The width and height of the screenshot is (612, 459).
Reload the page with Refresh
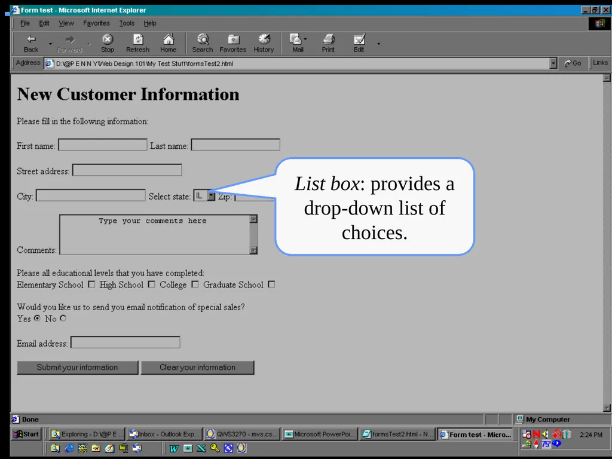pyautogui.click(x=138, y=43)
